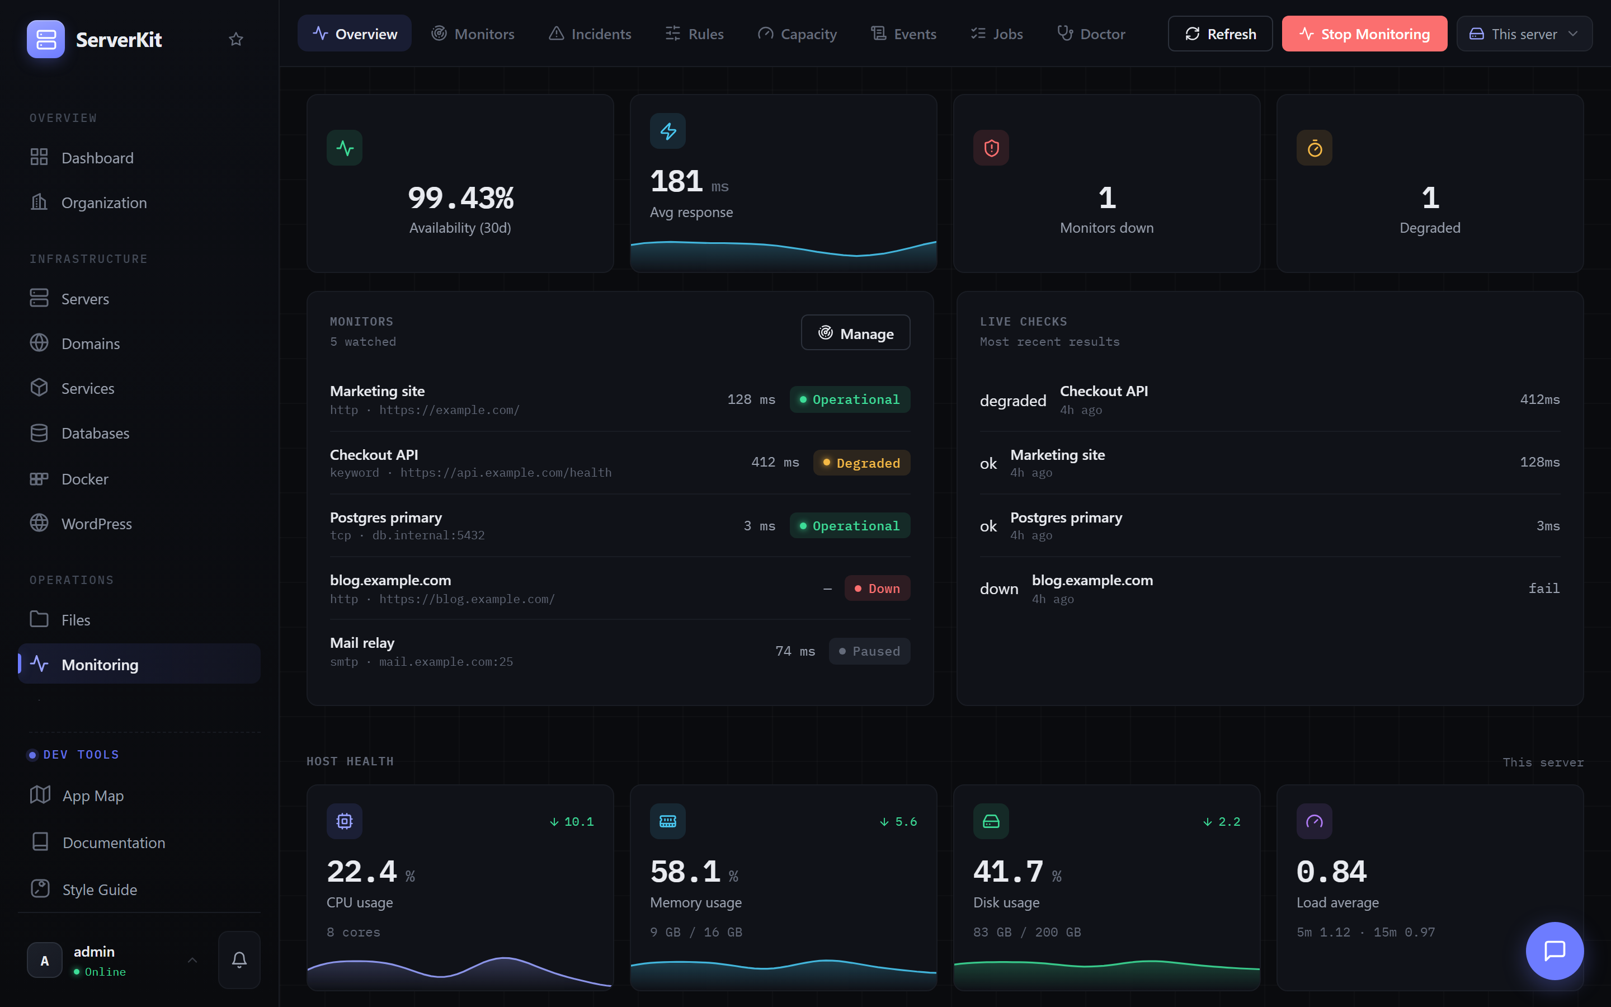Click Operational badge for Marketing site
The height and width of the screenshot is (1007, 1611).
pyautogui.click(x=850, y=399)
